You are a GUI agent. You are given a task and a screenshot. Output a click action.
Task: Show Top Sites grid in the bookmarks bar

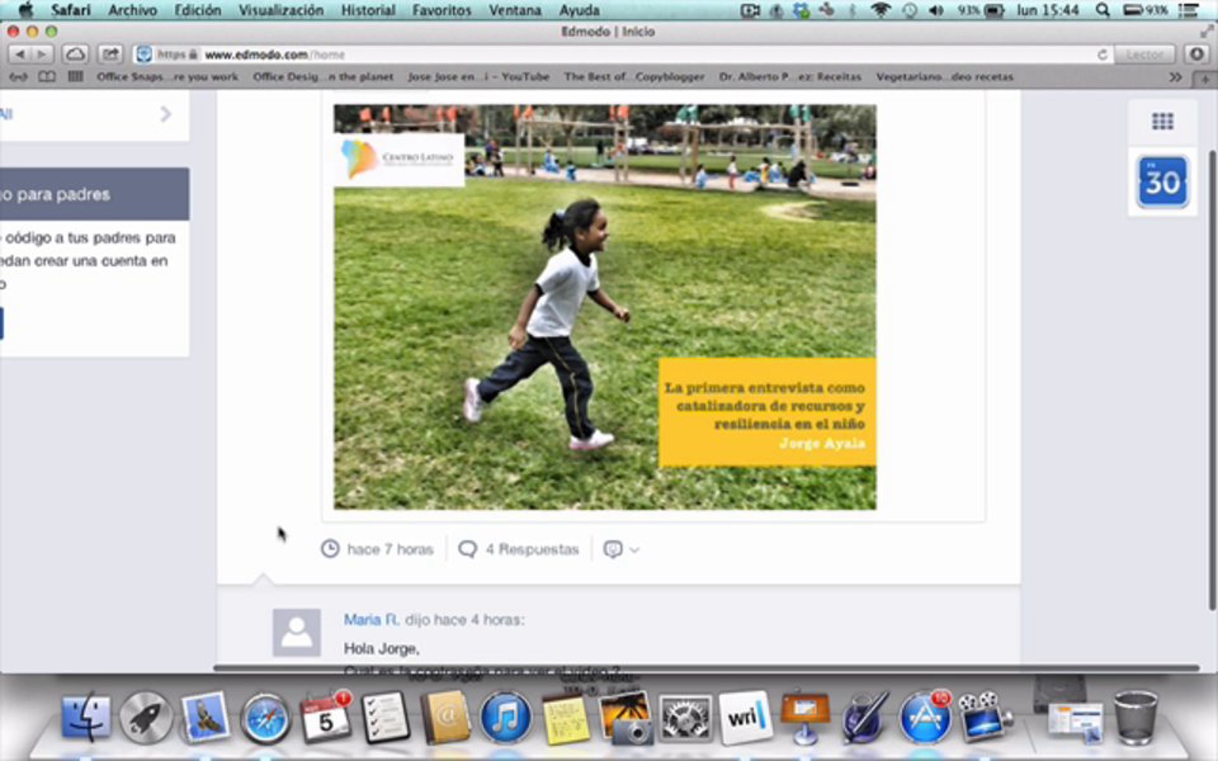(75, 77)
